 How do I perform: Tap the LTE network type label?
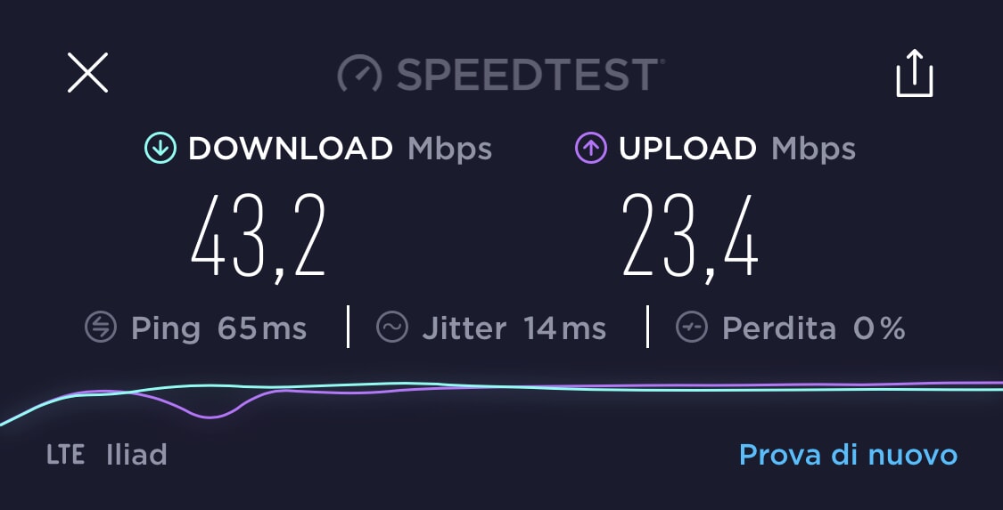(65, 455)
